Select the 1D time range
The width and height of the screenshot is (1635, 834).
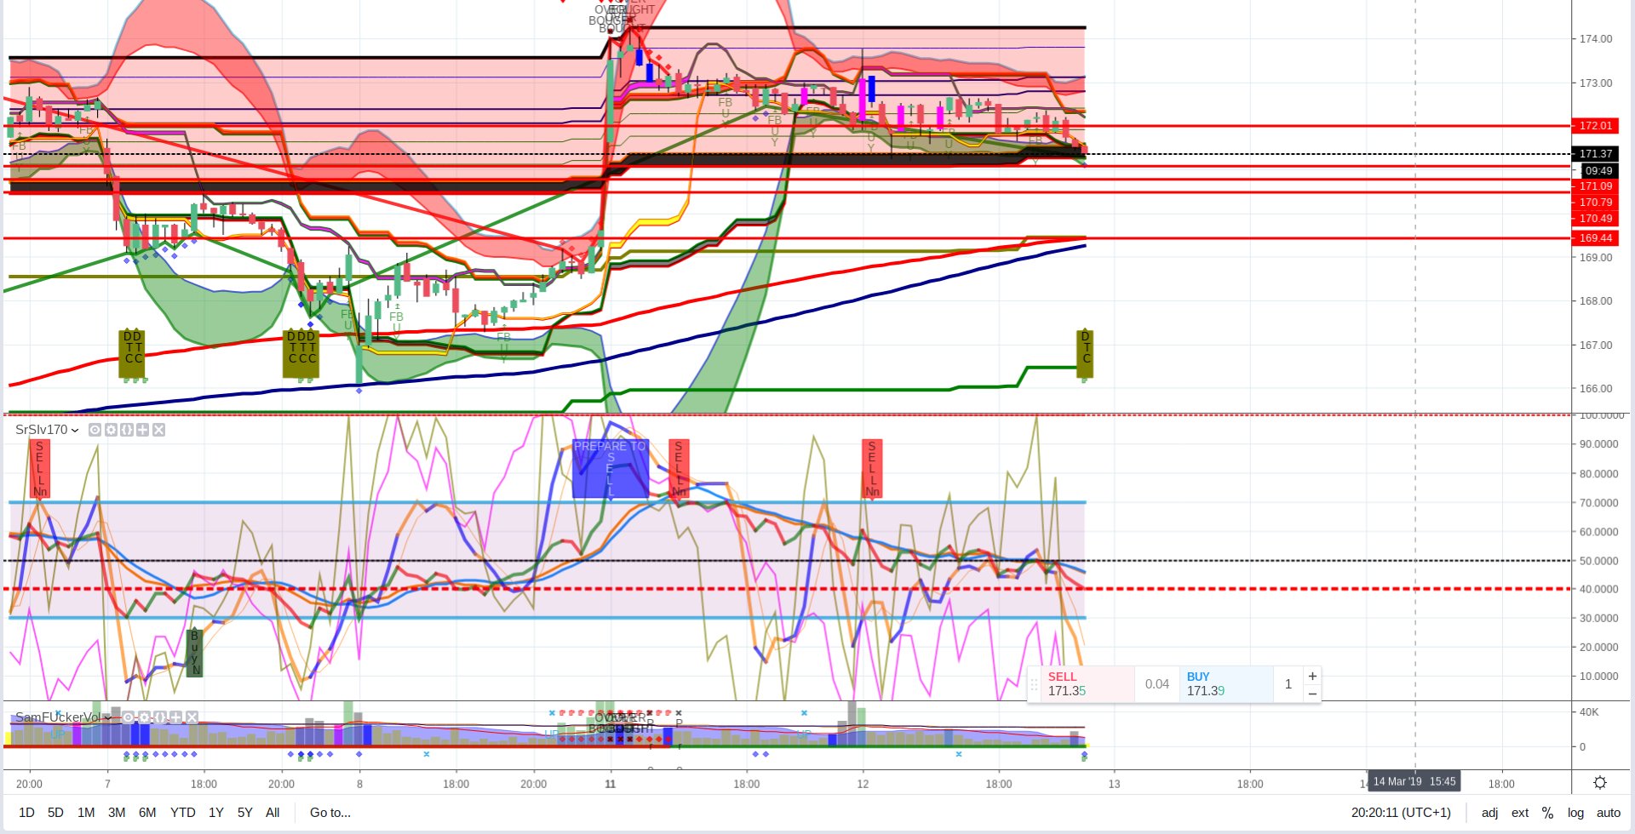27,813
